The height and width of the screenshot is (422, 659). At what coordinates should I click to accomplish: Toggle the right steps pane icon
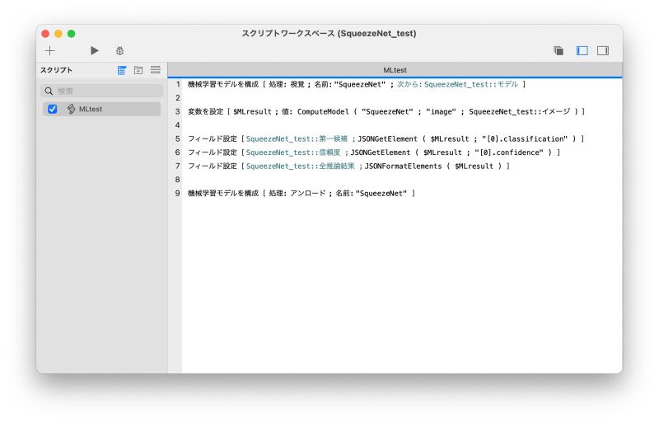point(603,51)
